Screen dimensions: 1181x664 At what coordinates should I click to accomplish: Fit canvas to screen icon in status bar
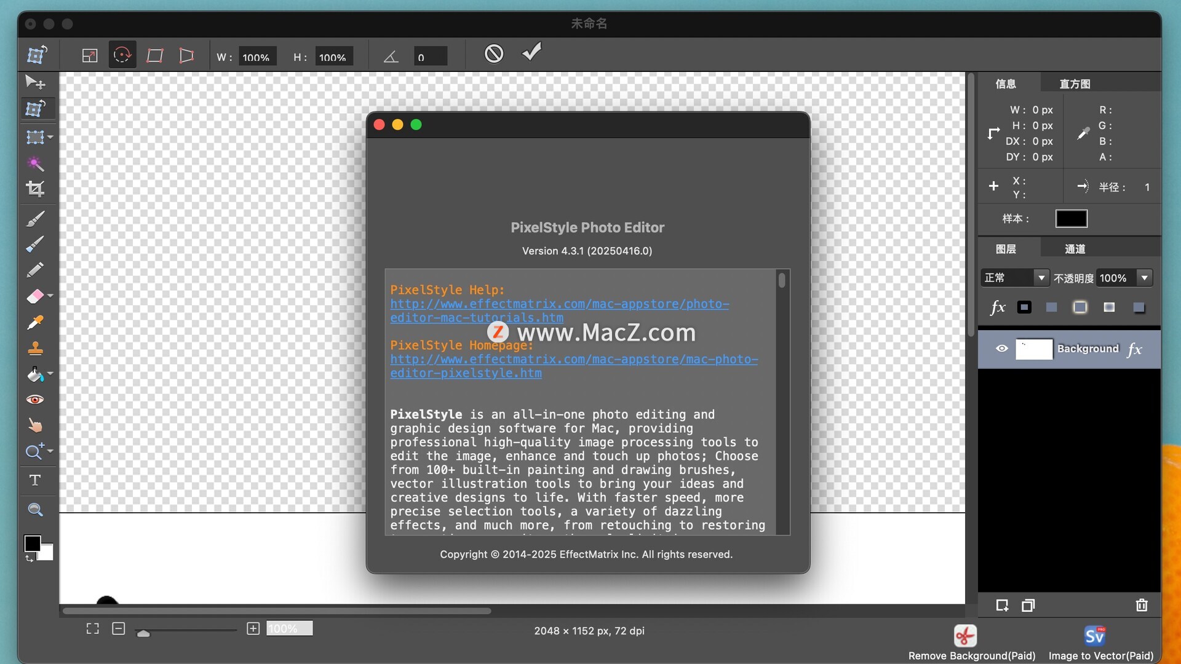92,628
